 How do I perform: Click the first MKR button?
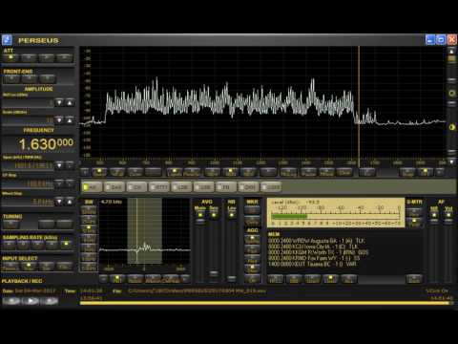[x=253, y=210]
